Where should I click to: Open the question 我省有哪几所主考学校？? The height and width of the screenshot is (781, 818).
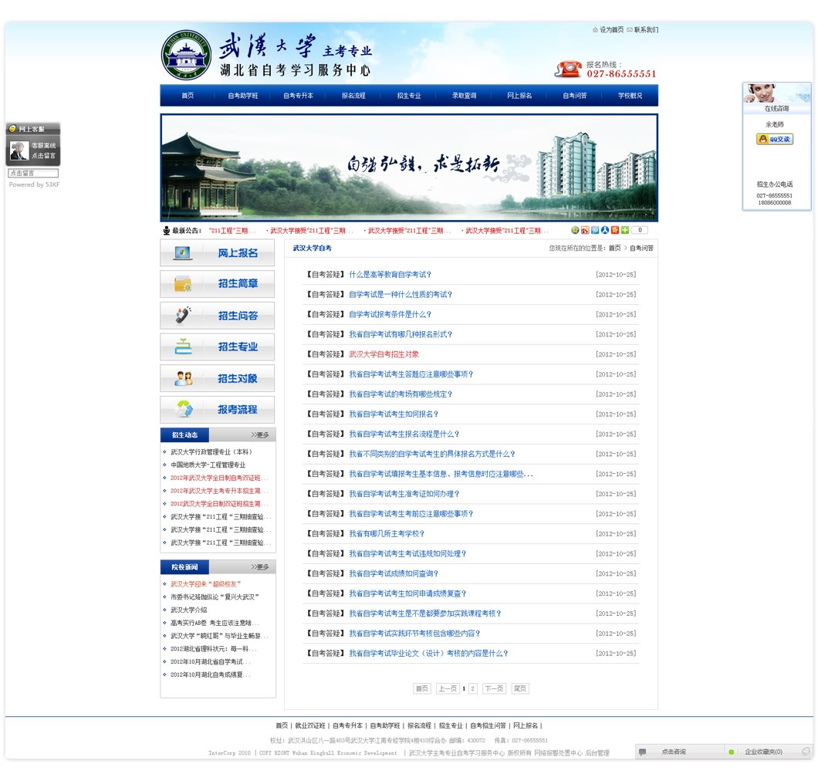pos(387,534)
